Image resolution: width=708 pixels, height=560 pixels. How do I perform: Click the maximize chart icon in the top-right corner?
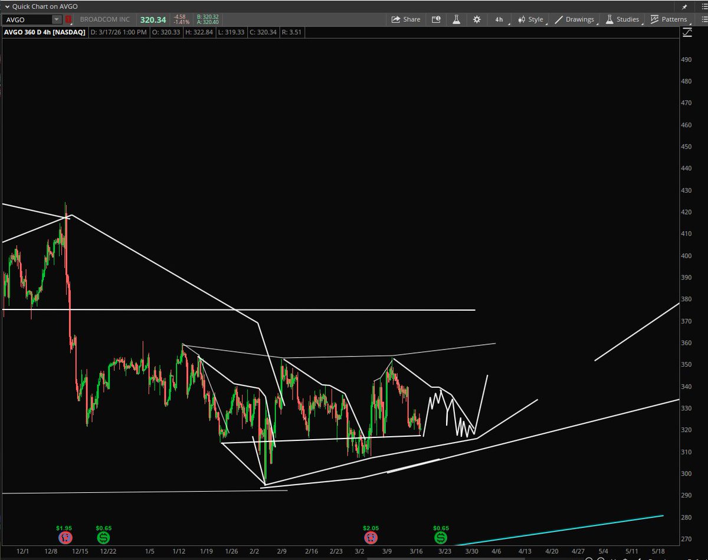[686, 32]
